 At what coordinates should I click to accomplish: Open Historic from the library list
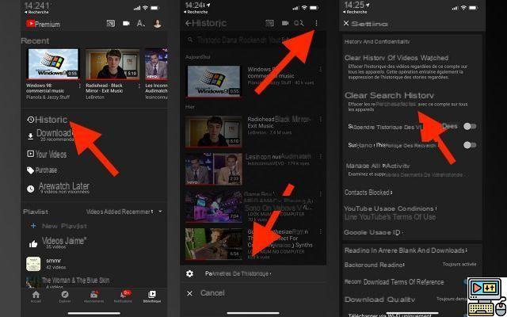tap(48, 120)
